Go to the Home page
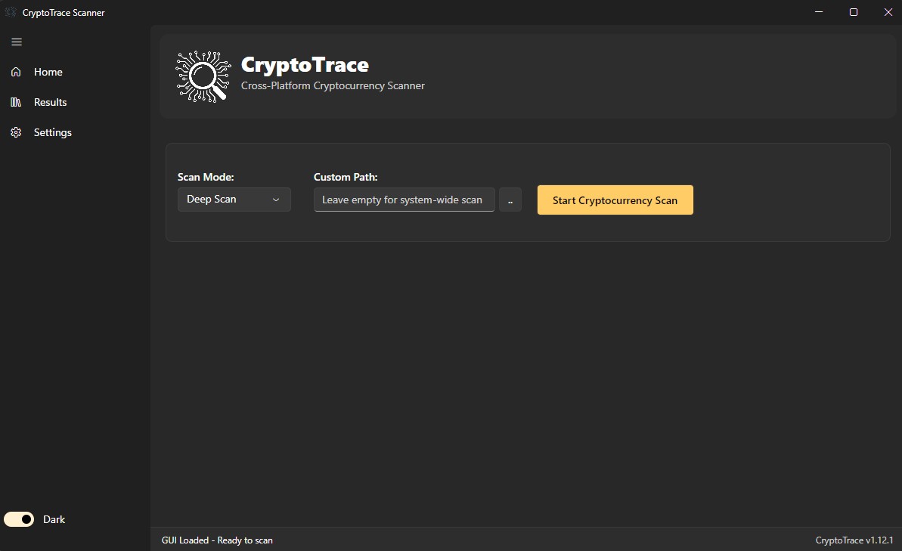The image size is (902, 551). point(75,72)
